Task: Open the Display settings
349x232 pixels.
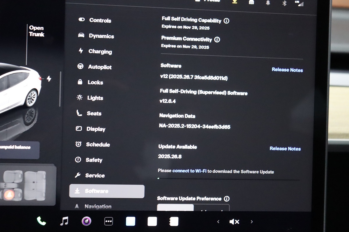Action: click(90, 129)
